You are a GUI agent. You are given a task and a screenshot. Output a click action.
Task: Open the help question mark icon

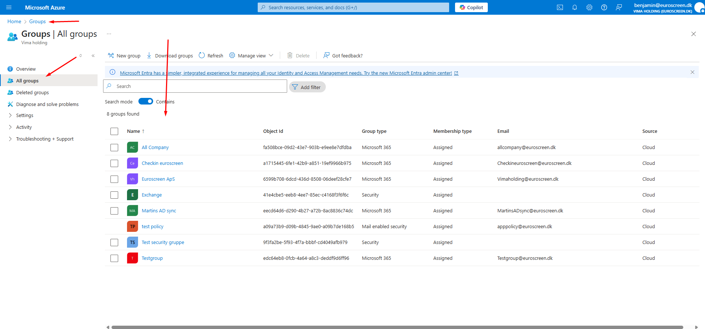[604, 7]
